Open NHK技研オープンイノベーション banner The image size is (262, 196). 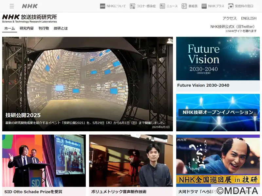pos(218,112)
